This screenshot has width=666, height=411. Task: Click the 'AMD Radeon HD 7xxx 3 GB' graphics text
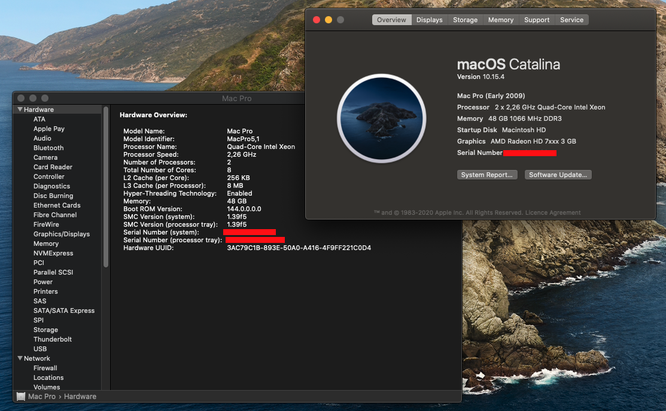533,141
